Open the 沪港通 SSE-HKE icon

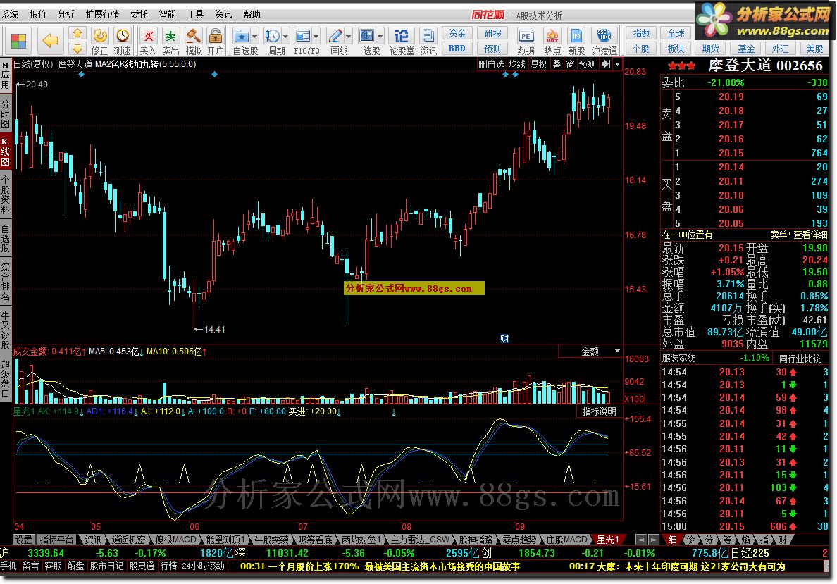point(604,41)
